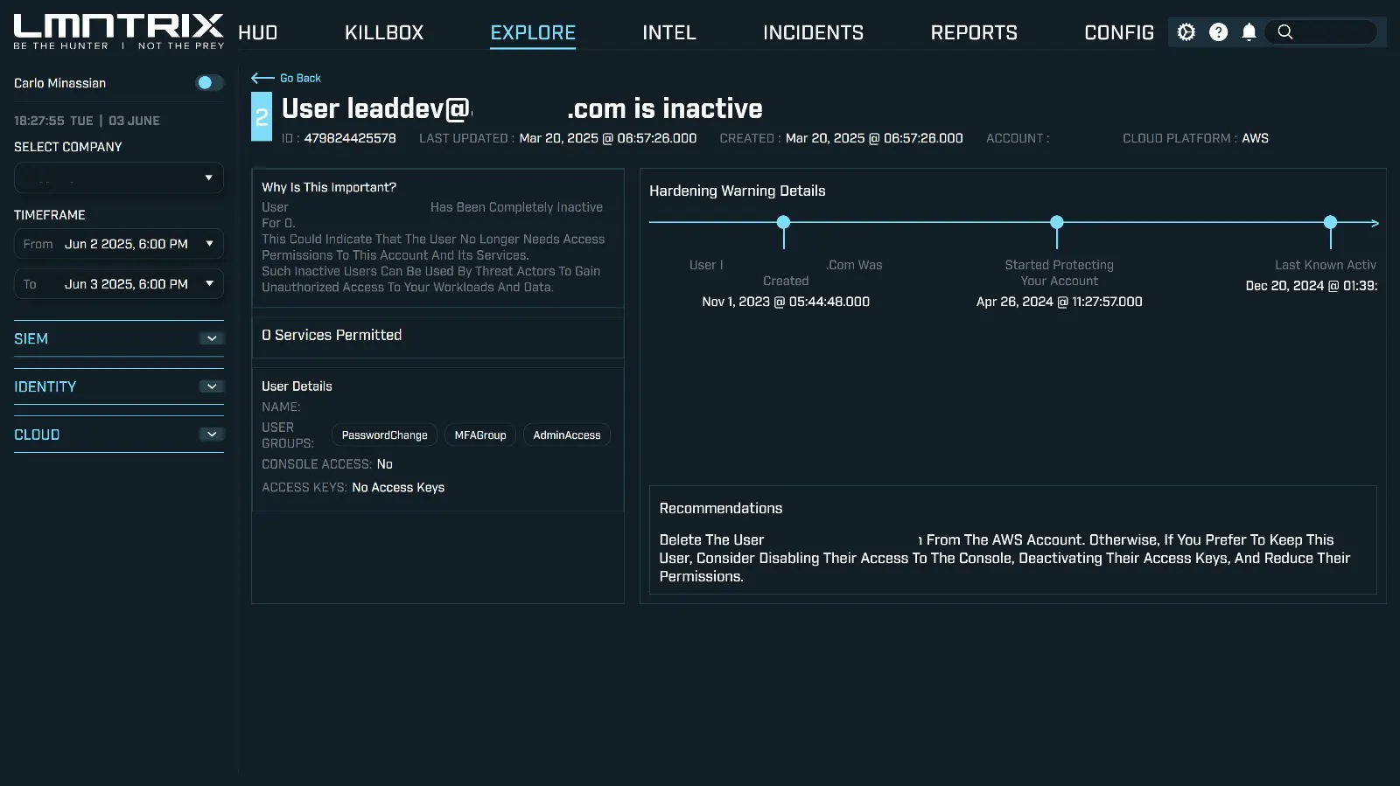Open the To date dropdown

119,284
